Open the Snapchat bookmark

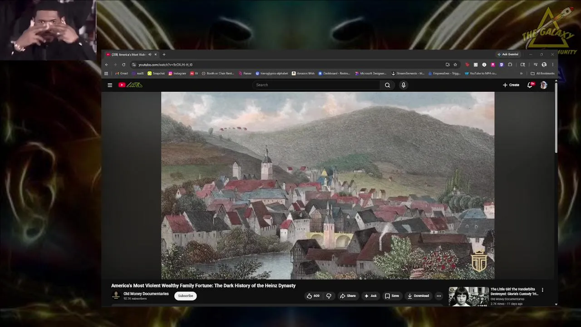156,73
